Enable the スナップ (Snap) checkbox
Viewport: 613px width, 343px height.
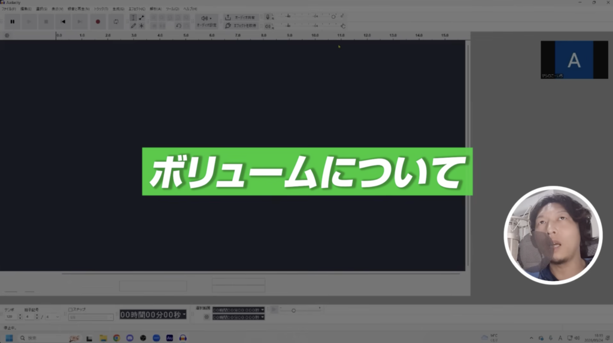[x=71, y=310]
